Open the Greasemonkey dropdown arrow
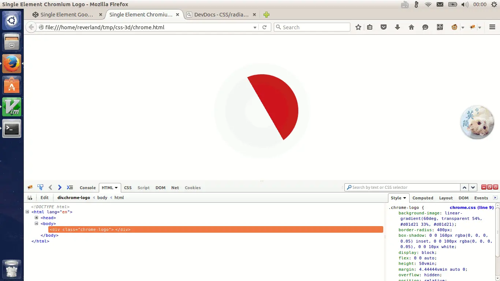Screen dimensions: 500x281 coord(463,27)
